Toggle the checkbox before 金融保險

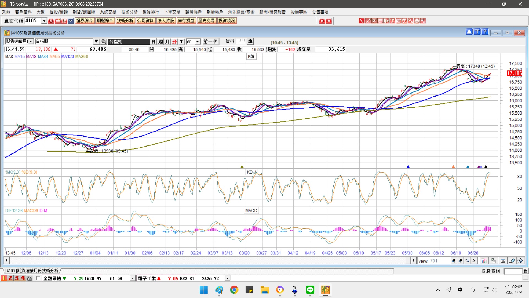coord(38,278)
